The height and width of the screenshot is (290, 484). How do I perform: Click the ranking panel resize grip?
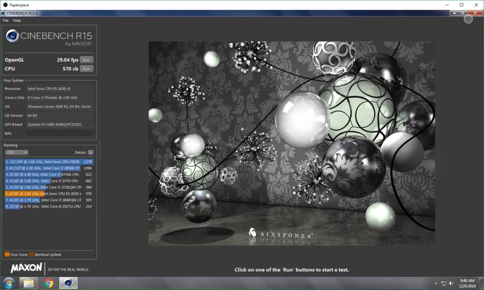(99, 150)
